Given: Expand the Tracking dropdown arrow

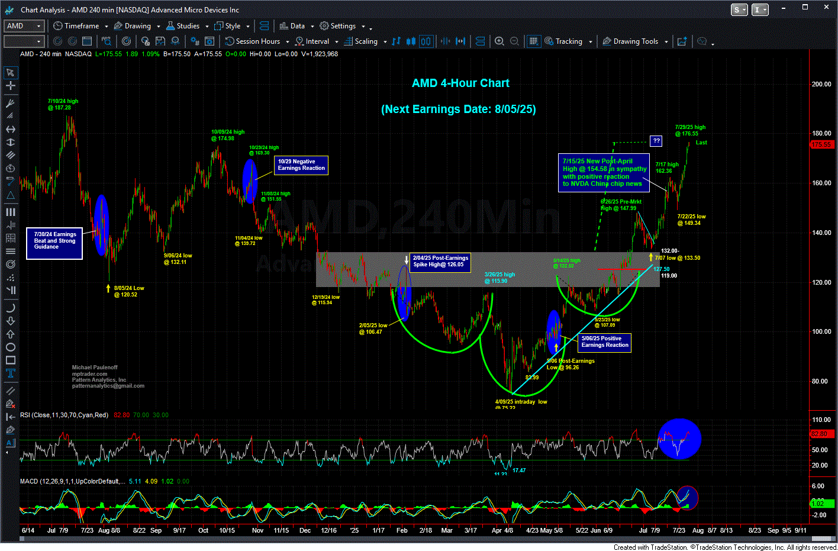Looking at the screenshot, I should coord(591,42).
